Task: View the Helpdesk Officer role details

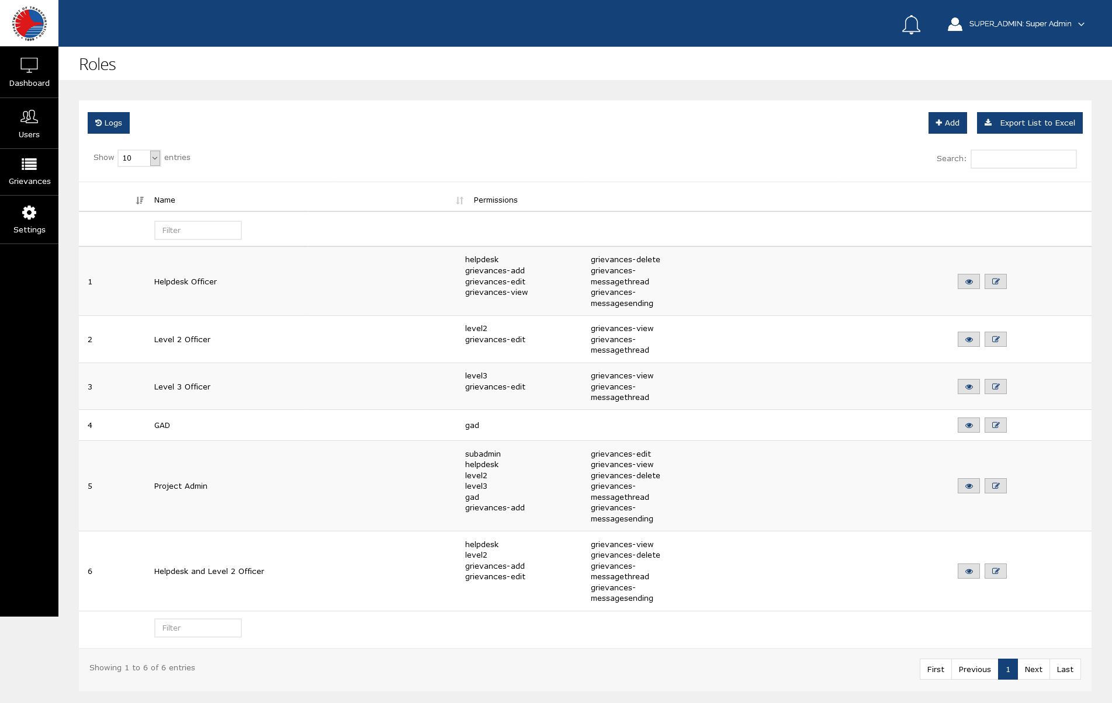Action: pos(968,281)
